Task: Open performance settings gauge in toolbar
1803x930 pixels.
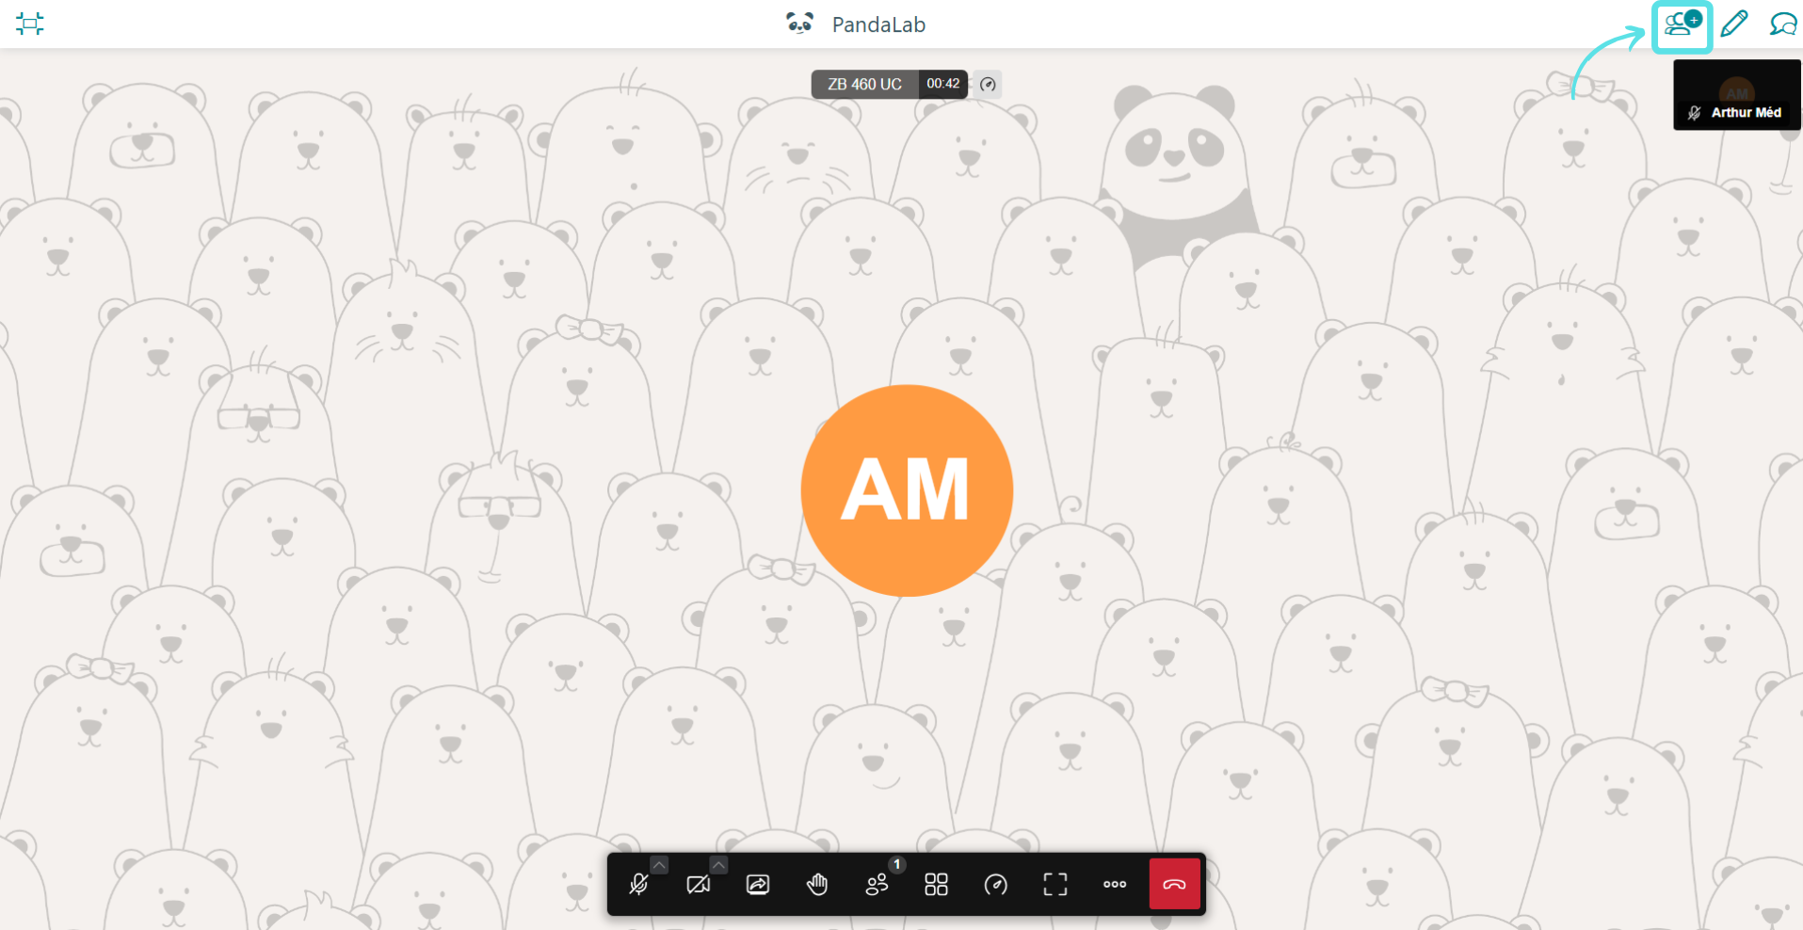Action: (996, 885)
